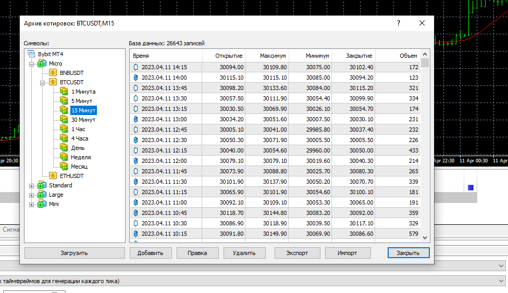Click the Закрыть button

pos(408,253)
